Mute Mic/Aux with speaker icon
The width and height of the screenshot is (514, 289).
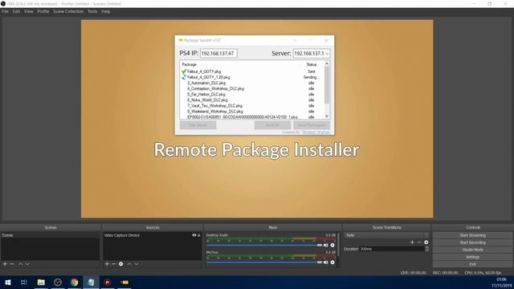[x=326, y=263]
